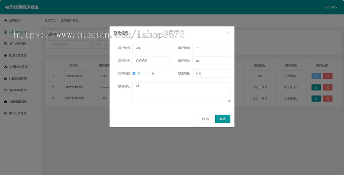Confirm changes with the 确定 button

click(223, 119)
